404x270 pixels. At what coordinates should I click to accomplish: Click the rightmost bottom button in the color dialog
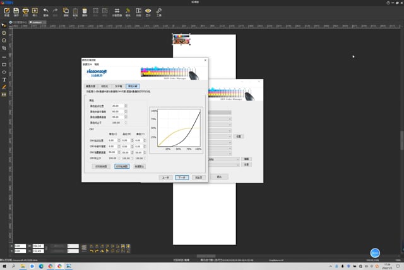point(199,178)
